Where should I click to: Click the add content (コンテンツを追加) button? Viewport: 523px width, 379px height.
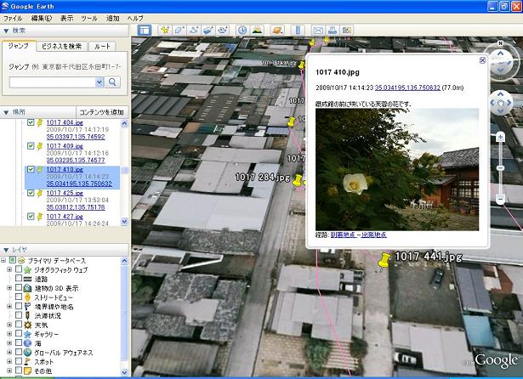point(102,112)
